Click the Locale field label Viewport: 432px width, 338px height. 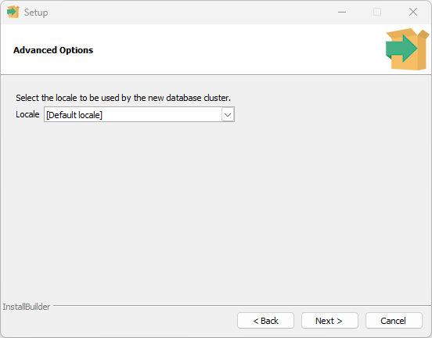27,114
